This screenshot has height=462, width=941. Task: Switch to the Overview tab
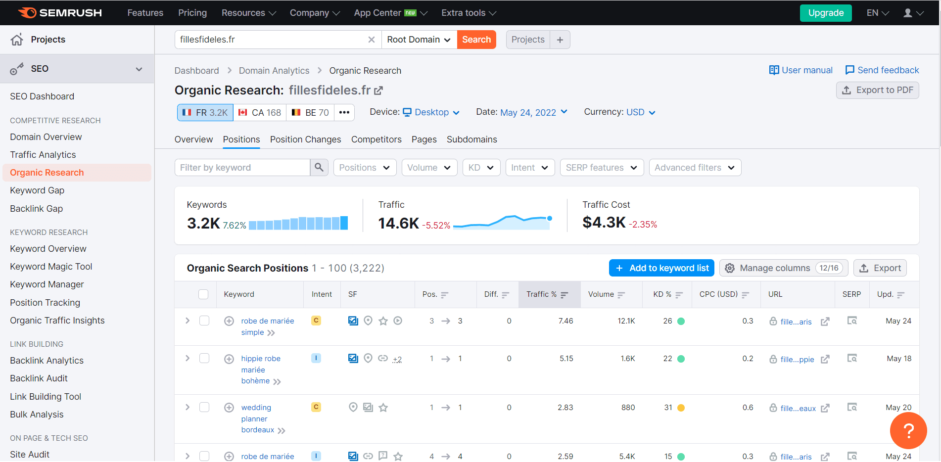click(193, 139)
